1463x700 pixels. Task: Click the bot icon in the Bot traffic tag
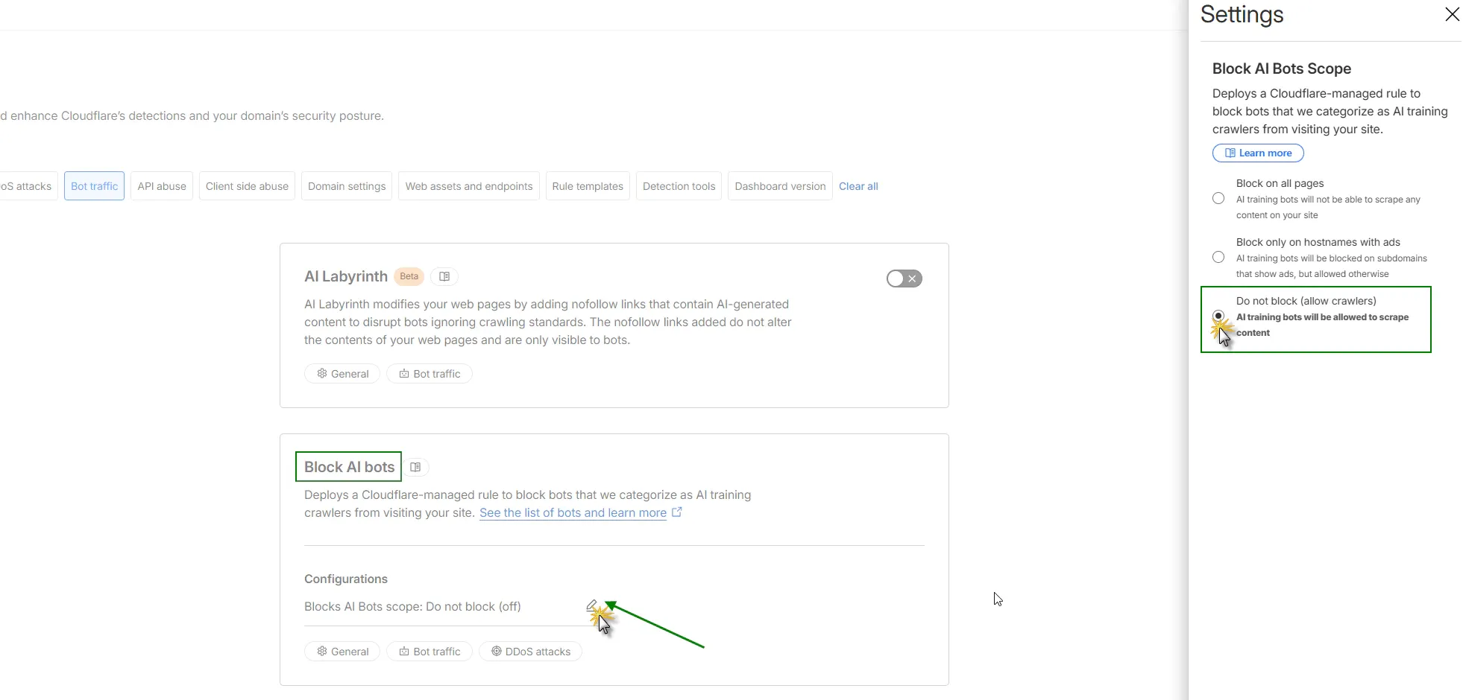coord(403,651)
